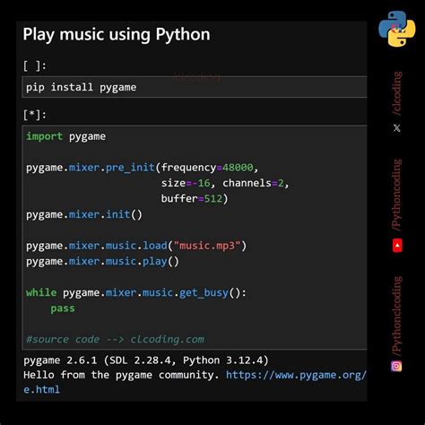Click the 'pygame 2.6.1 (SDL 2.28.4...' output line

pos(146,360)
